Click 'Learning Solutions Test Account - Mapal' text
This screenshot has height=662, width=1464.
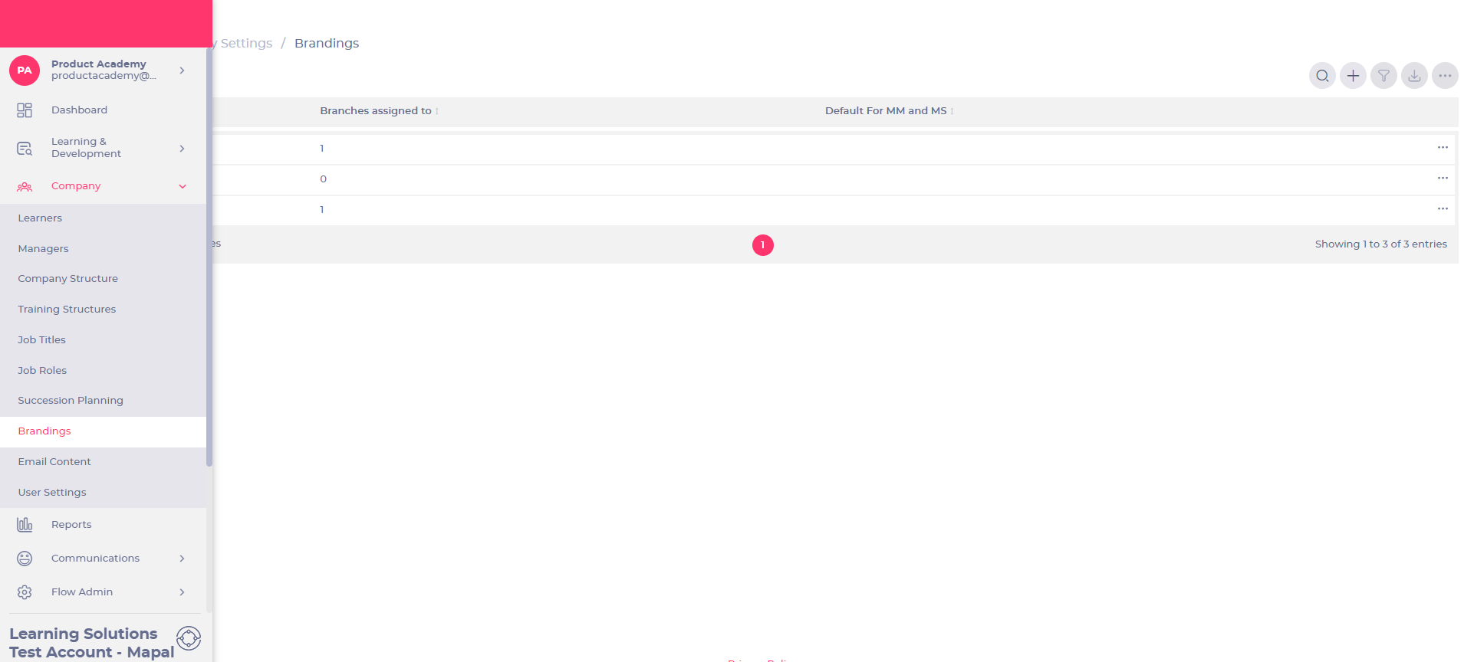pyautogui.click(x=92, y=643)
